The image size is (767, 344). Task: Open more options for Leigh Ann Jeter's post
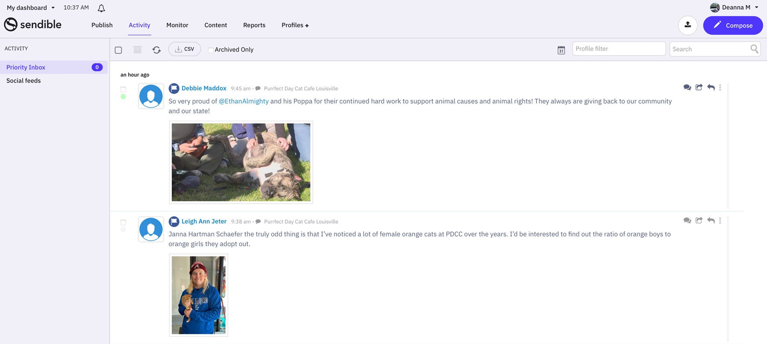point(720,221)
